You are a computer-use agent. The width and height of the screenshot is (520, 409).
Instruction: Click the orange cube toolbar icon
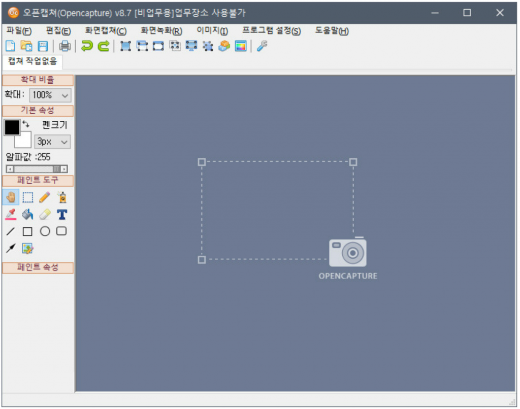(x=224, y=46)
